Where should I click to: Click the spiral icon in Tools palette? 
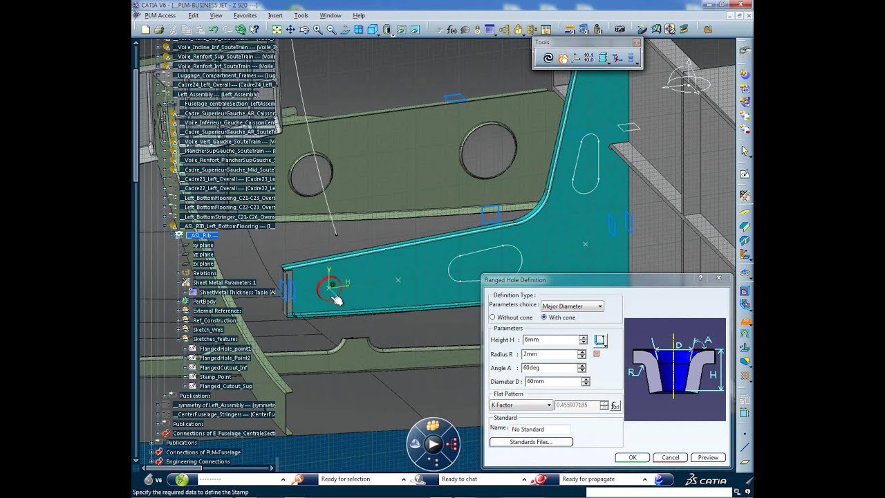coord(548,59)
